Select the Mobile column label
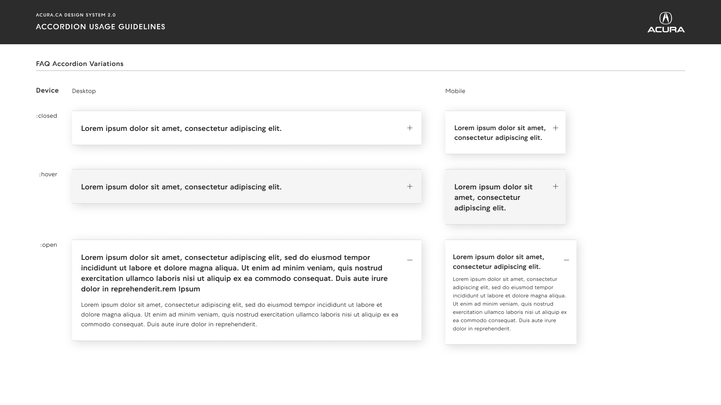 tap(455, 91)
